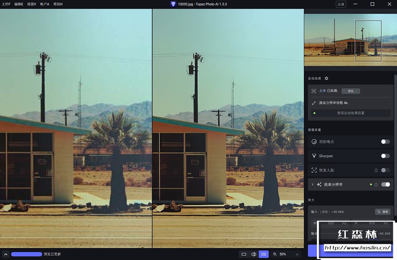The height and width of the screenshot is (260, 397).
Task: Toggle the 恢复人脸 switch
Action: pyautogui.click(x=386, y=170)
